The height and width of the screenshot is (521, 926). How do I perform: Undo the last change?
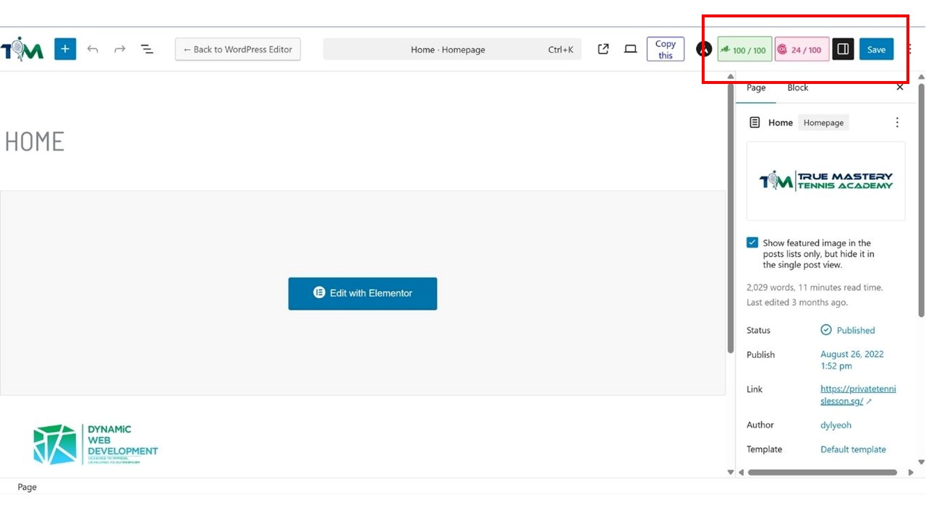pyautogui.click(x=93, y=49)
